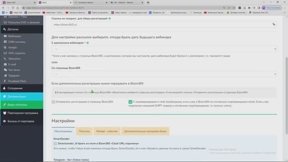Click help icon beside С расписания вебинаров
The image size is (288, 162).
coord(88,43)
